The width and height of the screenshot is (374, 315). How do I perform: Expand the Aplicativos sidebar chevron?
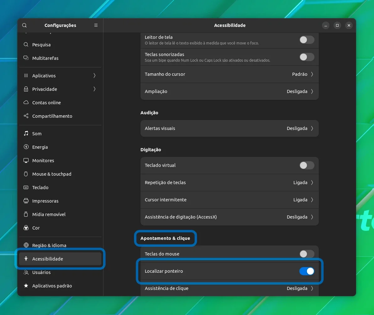pos(94,75)
